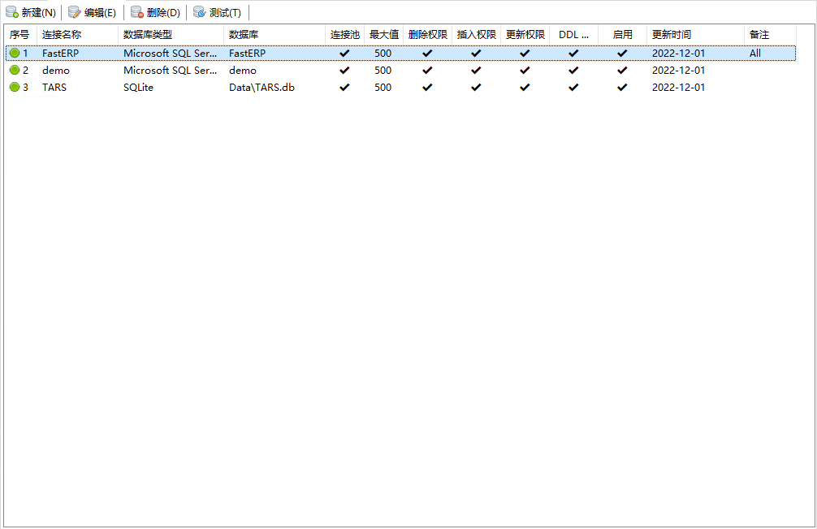Click the 测试(T) test connection icon

coord(200,12)
